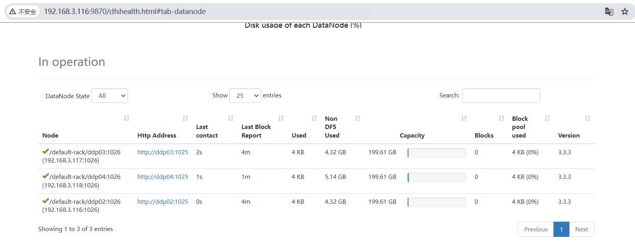Click the not-secure warning badge
Screen dimensions: 635x247
[23, 12]
